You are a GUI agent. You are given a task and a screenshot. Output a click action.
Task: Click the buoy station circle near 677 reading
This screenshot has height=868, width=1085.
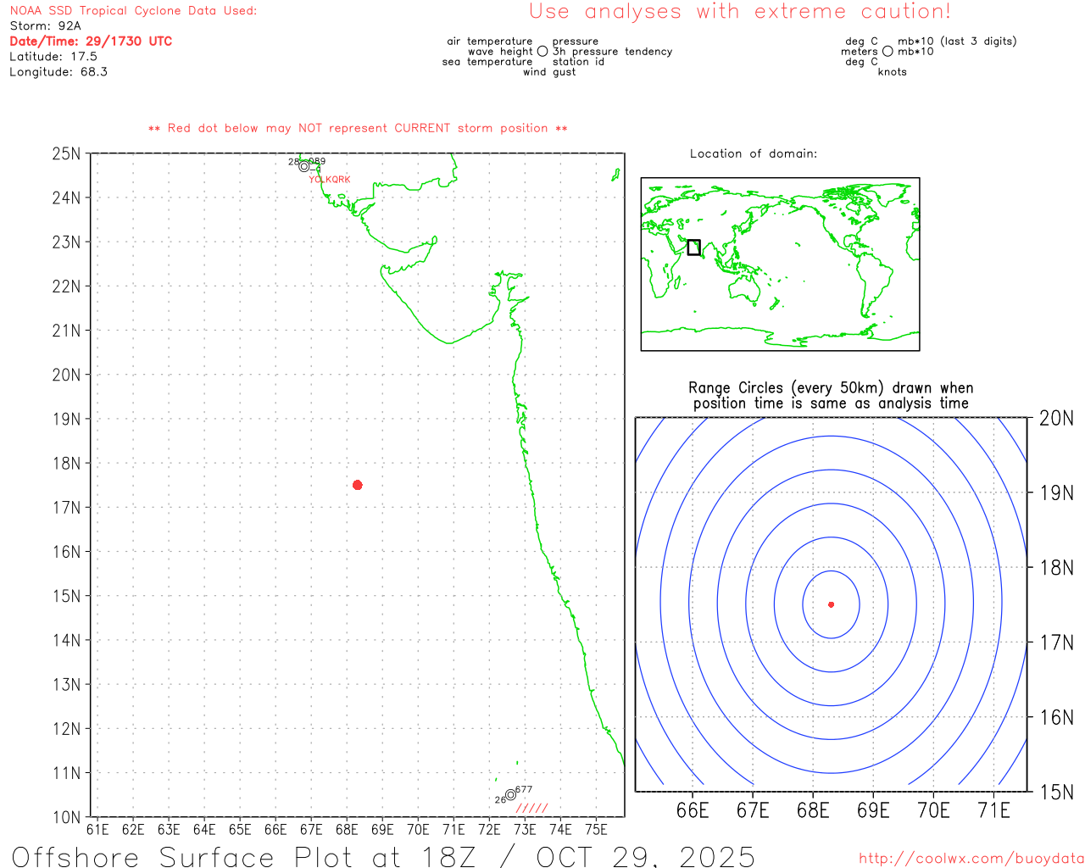pos(510,795)
